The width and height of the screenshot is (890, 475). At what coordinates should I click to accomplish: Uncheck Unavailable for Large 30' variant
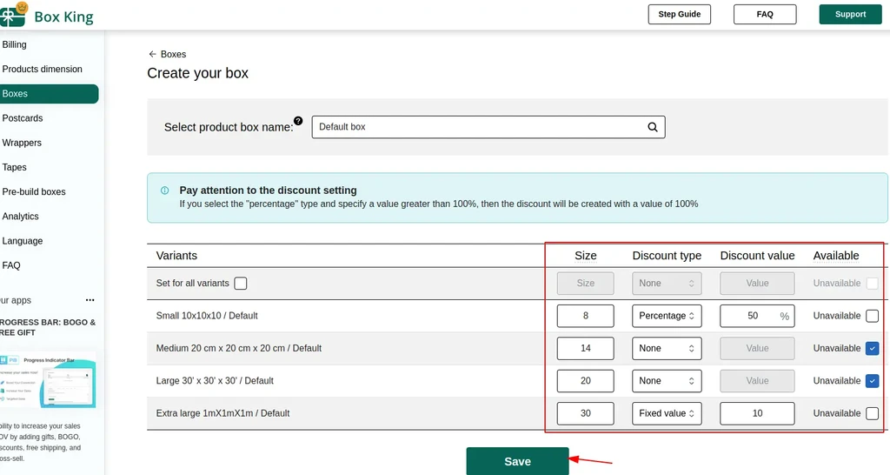point(873,381)
